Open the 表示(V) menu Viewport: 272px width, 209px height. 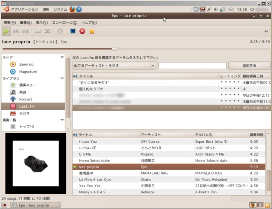click(42, 22)
